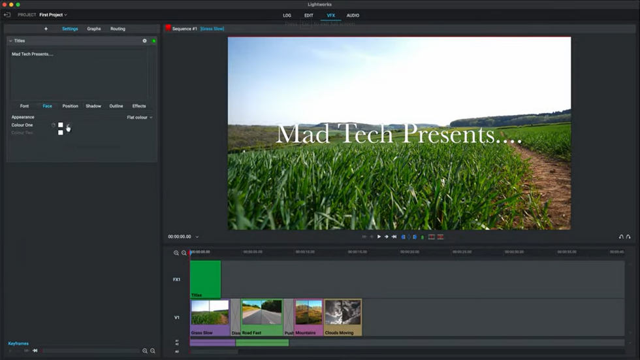The height and width of the screenshot is (360, 640).
Task: Select the Face tab
Action: pyautogui.click(x=47, y=106)
